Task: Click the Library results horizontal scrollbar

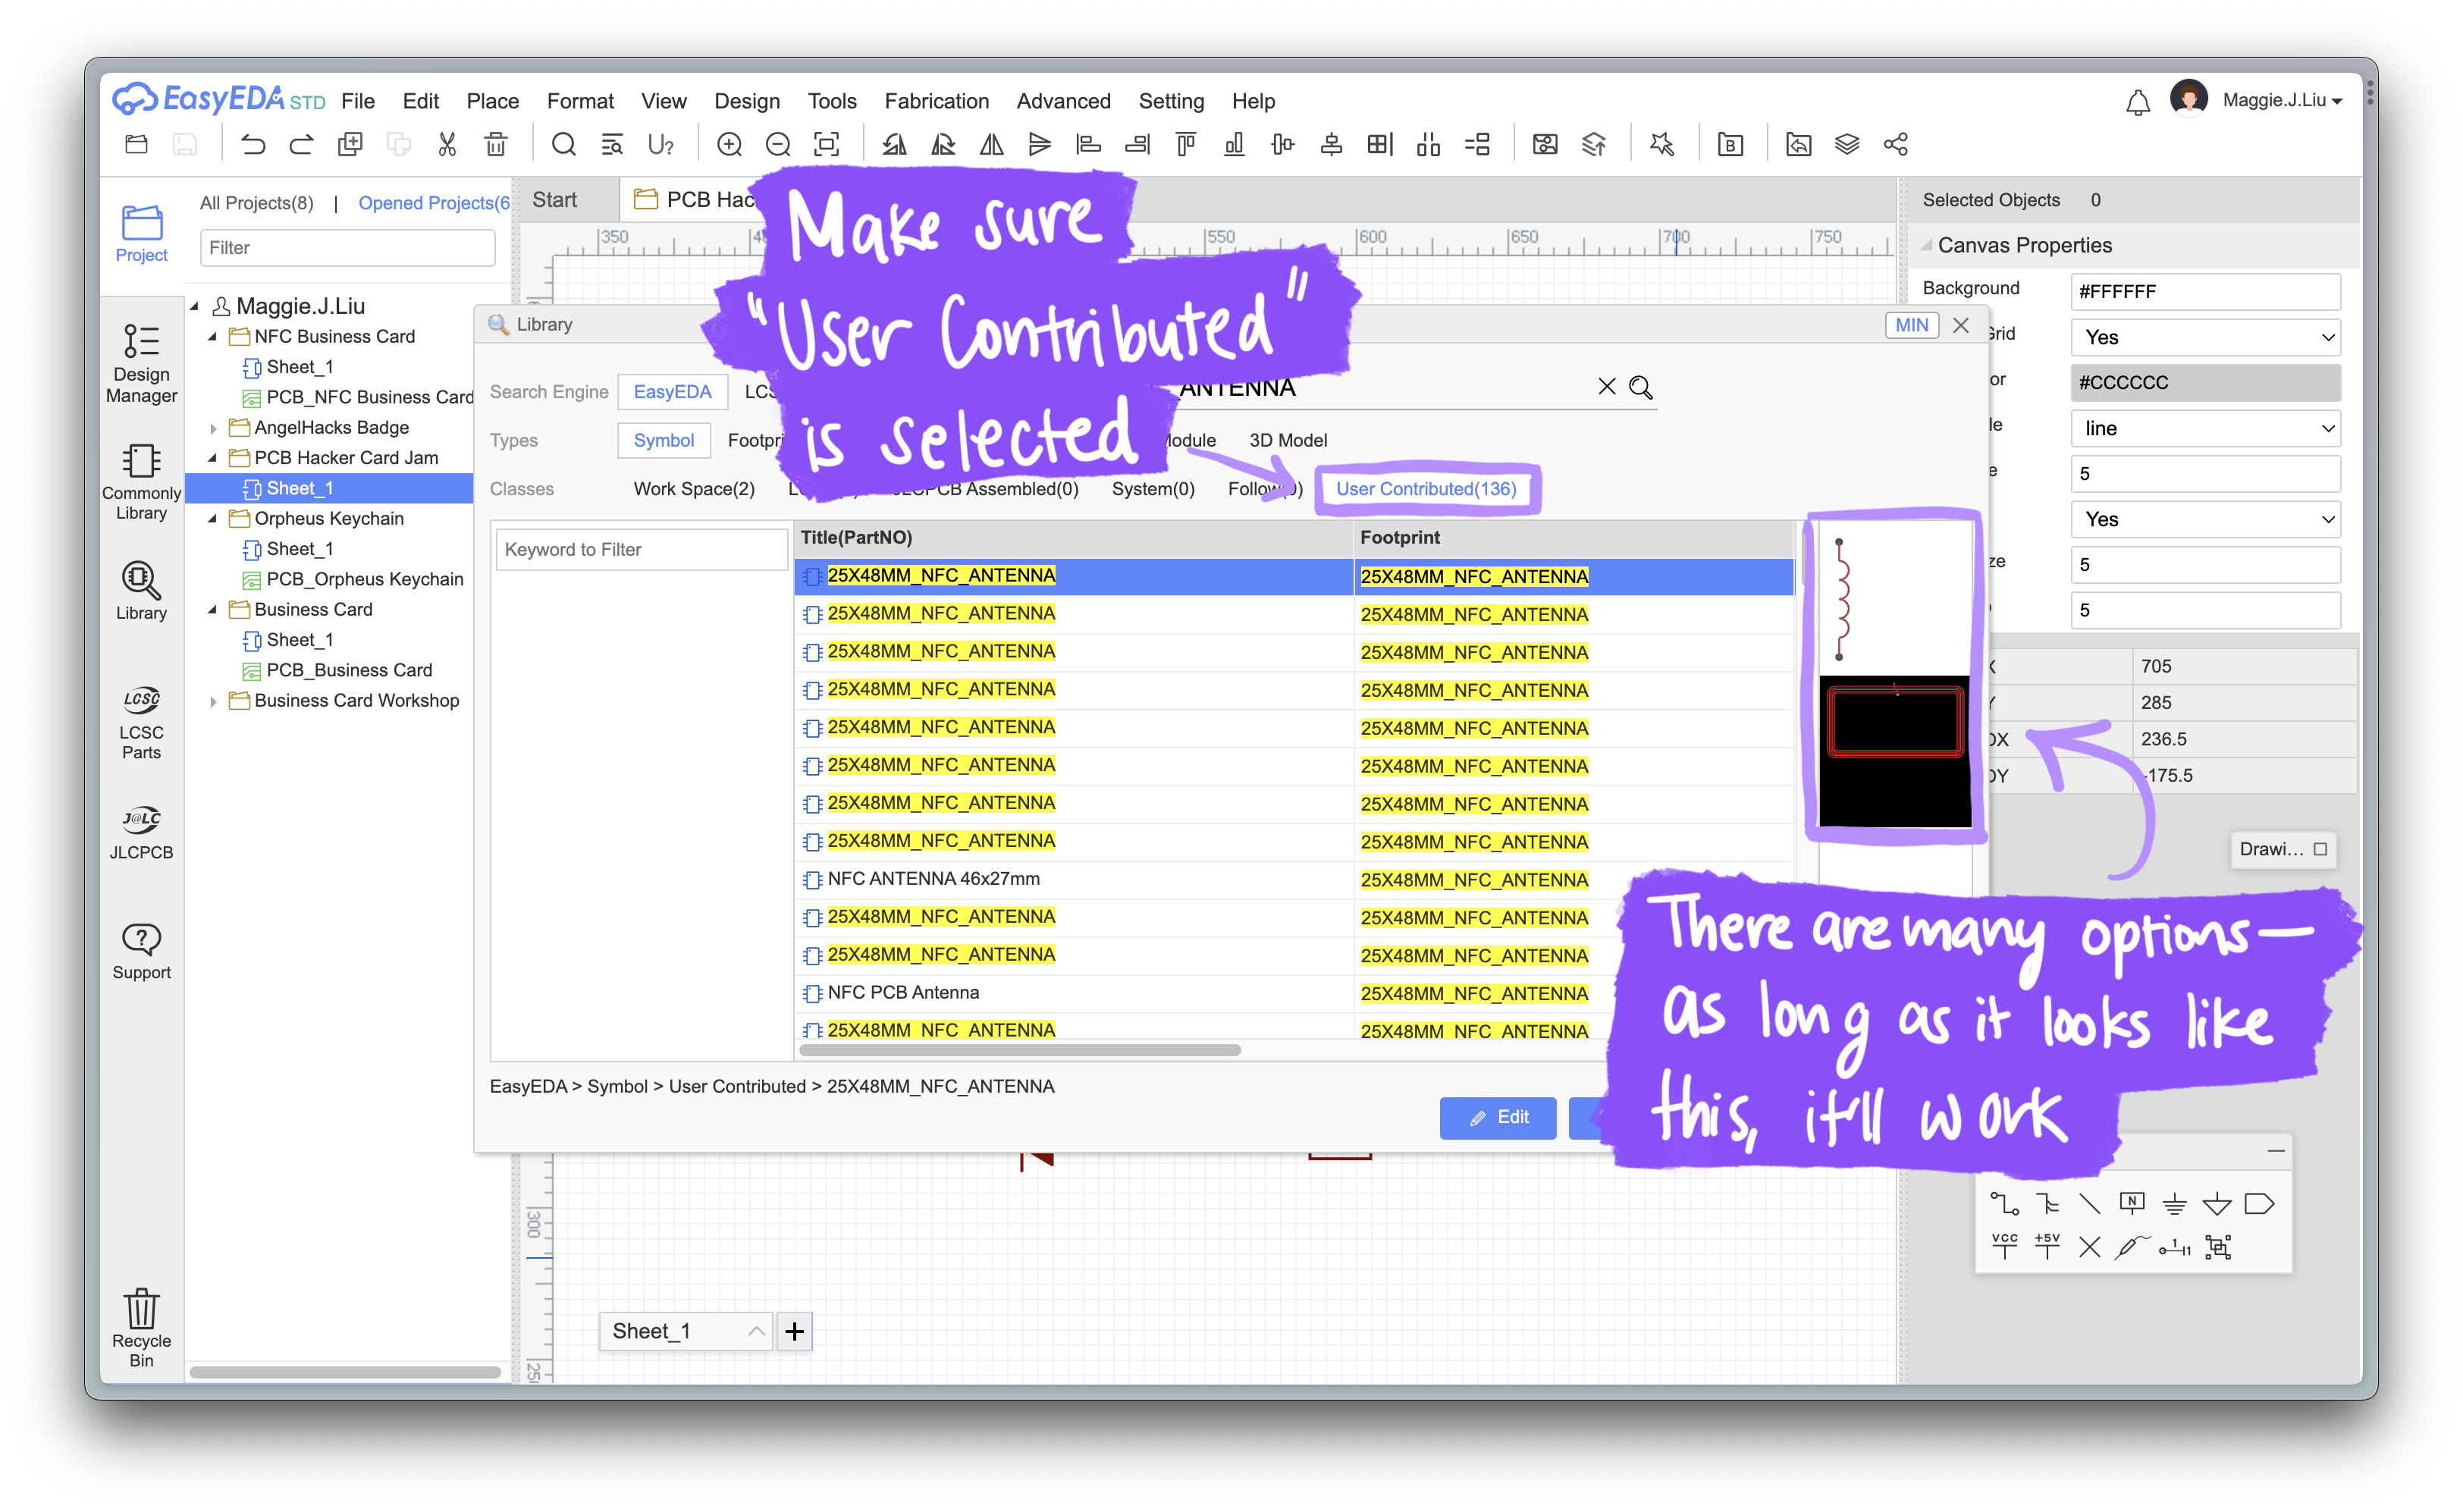Action: (1020, 1050)
